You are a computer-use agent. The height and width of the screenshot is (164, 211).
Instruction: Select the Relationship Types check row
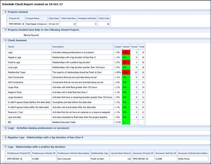[76, 72]
